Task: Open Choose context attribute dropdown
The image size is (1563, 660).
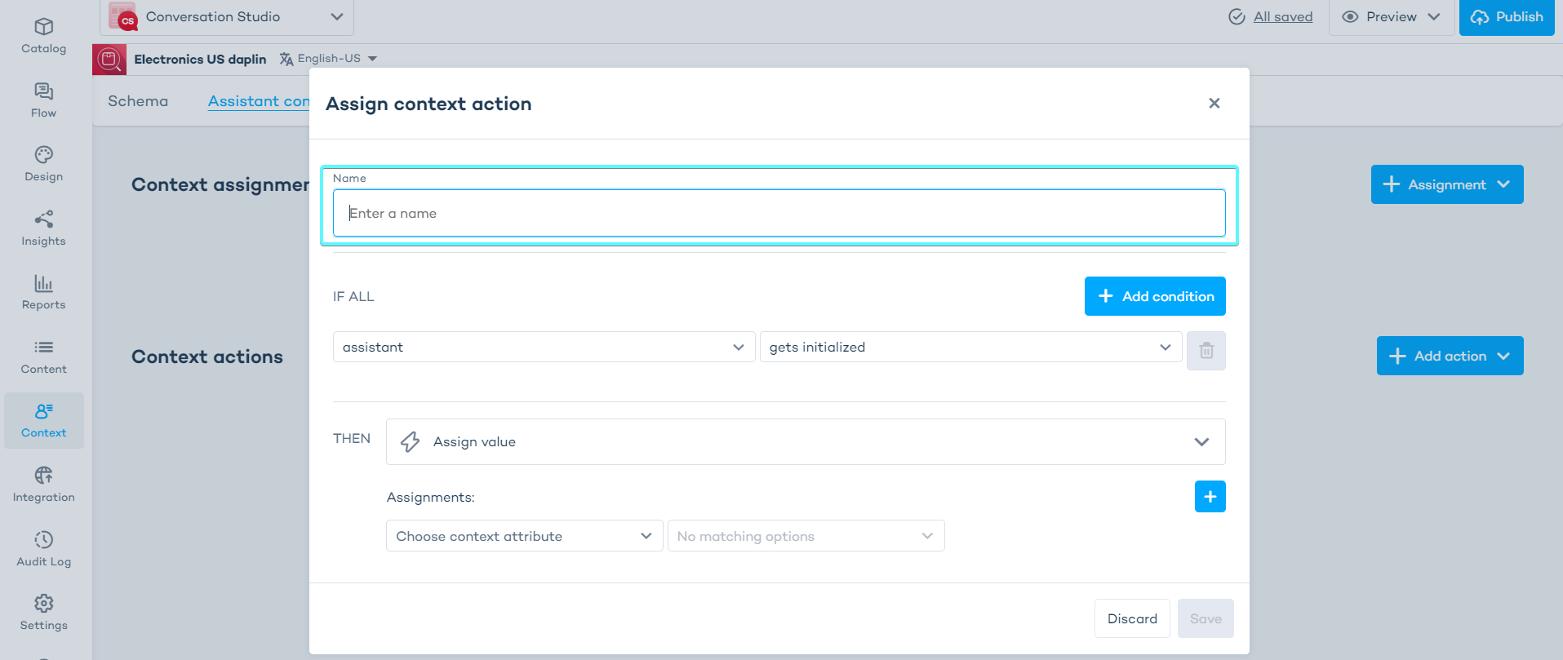Action: point(524,536)
